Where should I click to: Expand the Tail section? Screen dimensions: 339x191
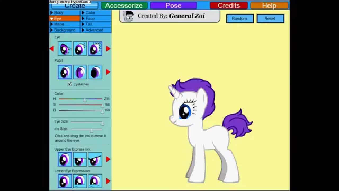pos(96,24)
